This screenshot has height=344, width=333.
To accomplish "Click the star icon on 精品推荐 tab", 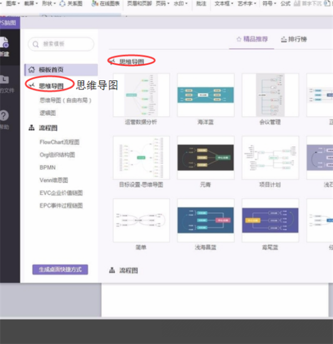I will [x=239, y=39].
